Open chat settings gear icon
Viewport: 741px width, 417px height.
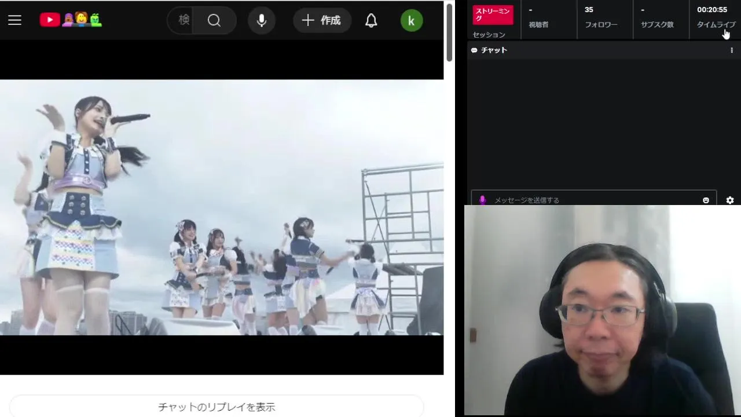730,200
